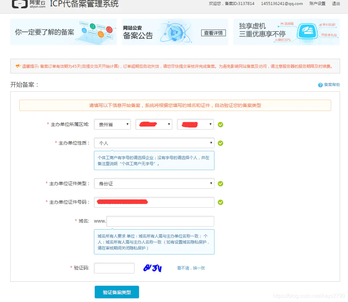Image resolution: width=348 pixels, height=302 pixels.
Task: Click the green checkmark beside 主办单位所属区域
Action: [x=220, y=124]
